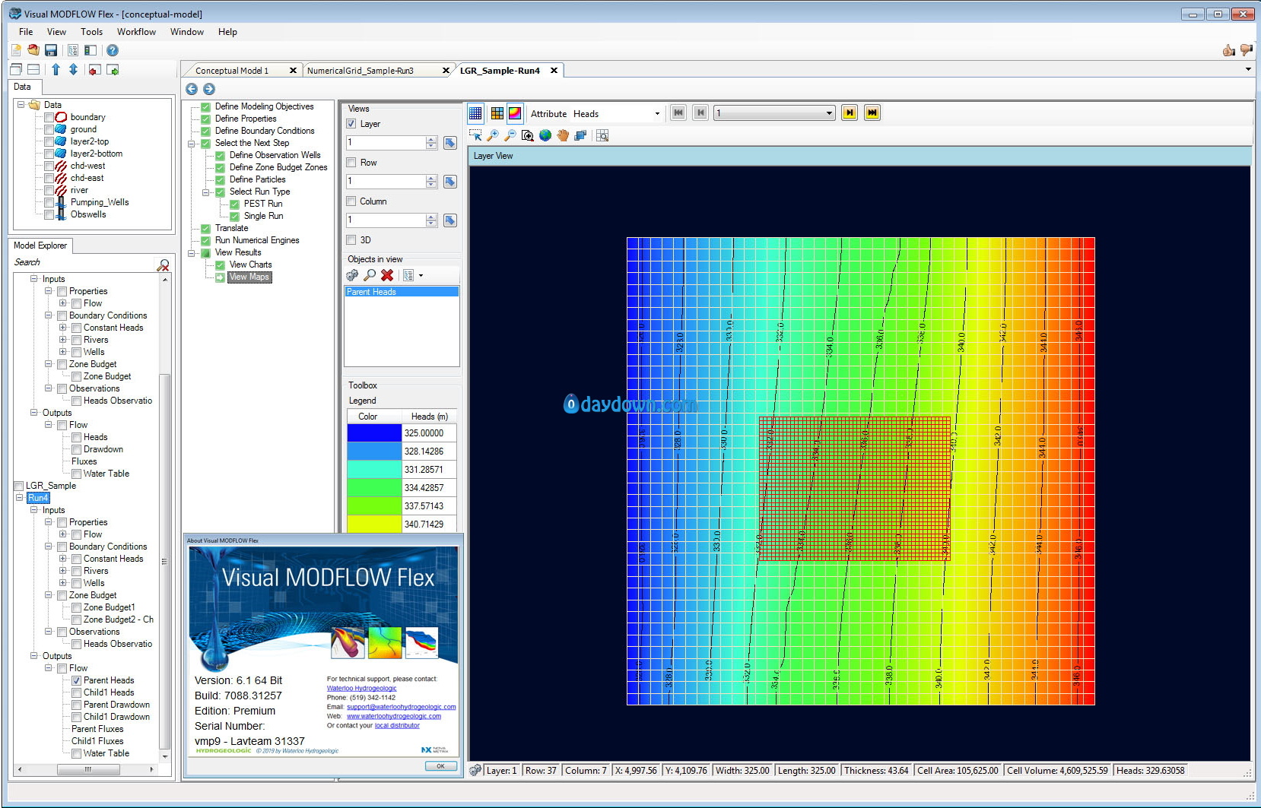Click the Open project icon
Viewport: 1261px width, 808px height.
[33, 50]
